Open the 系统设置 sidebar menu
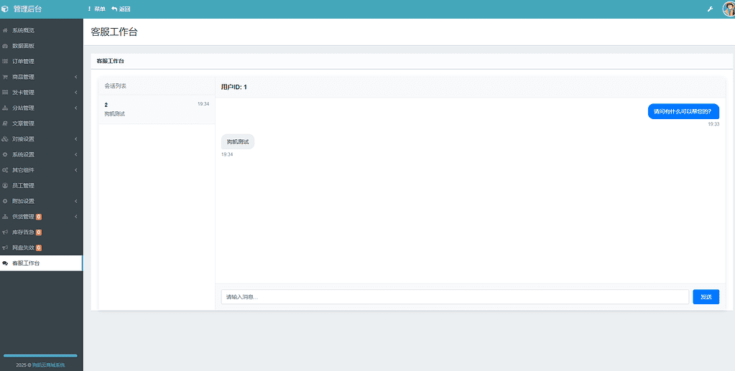The height and width of the screenshot is (371, 735). click(23, 154)
